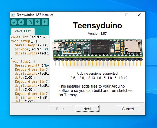This screenshot has height=128, width=157.
Task: Click the Upload right-arrow icon
Action: (21, 22)
